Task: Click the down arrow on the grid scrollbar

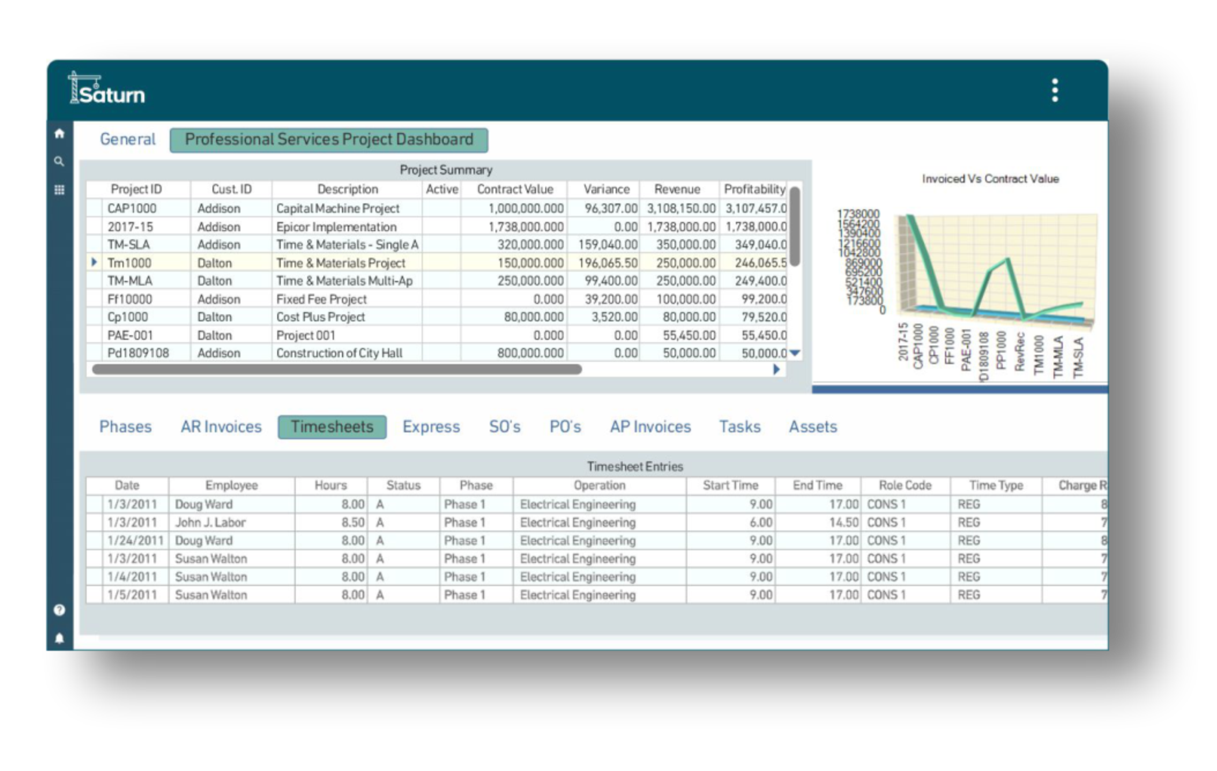Action: point(794,353)
